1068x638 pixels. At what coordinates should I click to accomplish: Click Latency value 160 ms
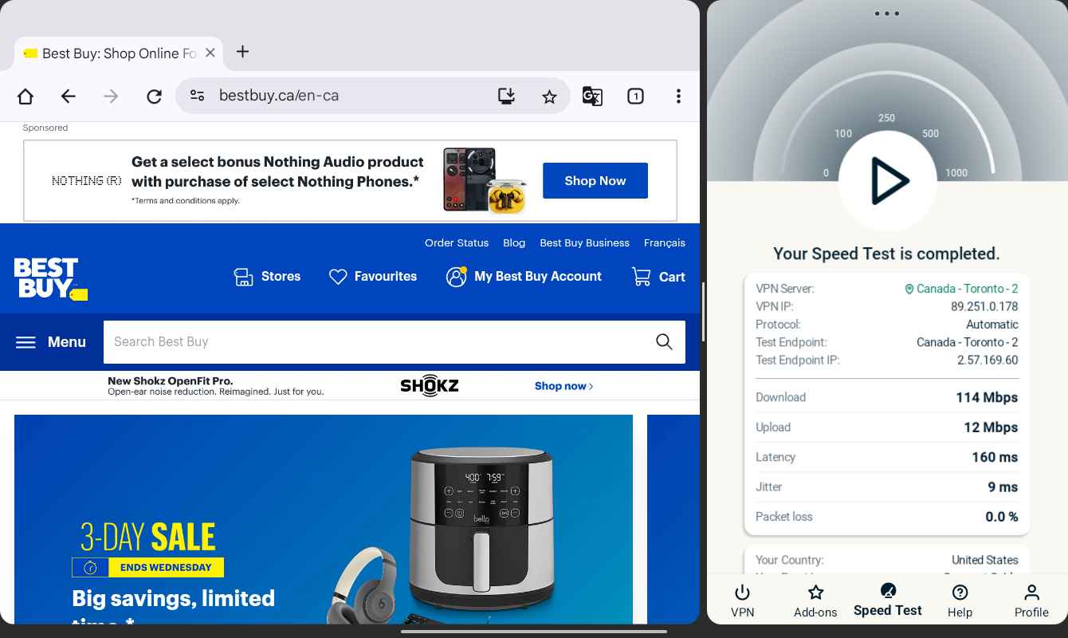coord(995,457)
